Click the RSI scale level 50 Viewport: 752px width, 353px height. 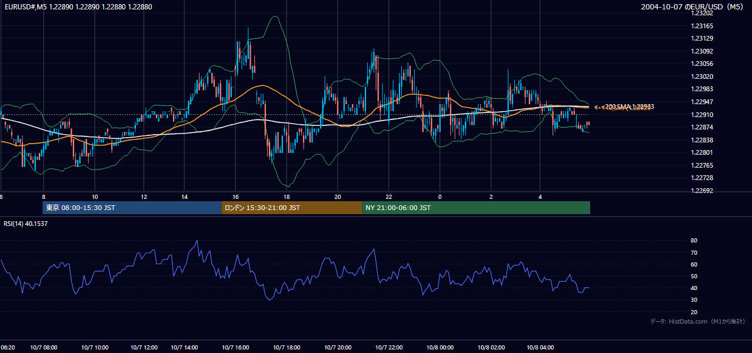tap(694, 276)
